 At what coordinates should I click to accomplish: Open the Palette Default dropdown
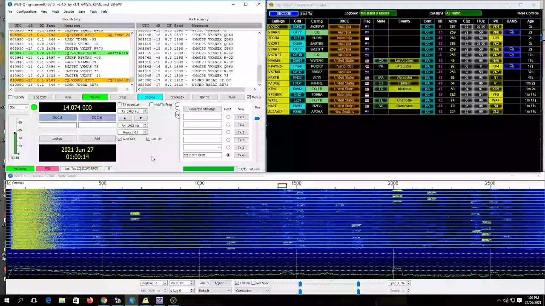(214, 291)
